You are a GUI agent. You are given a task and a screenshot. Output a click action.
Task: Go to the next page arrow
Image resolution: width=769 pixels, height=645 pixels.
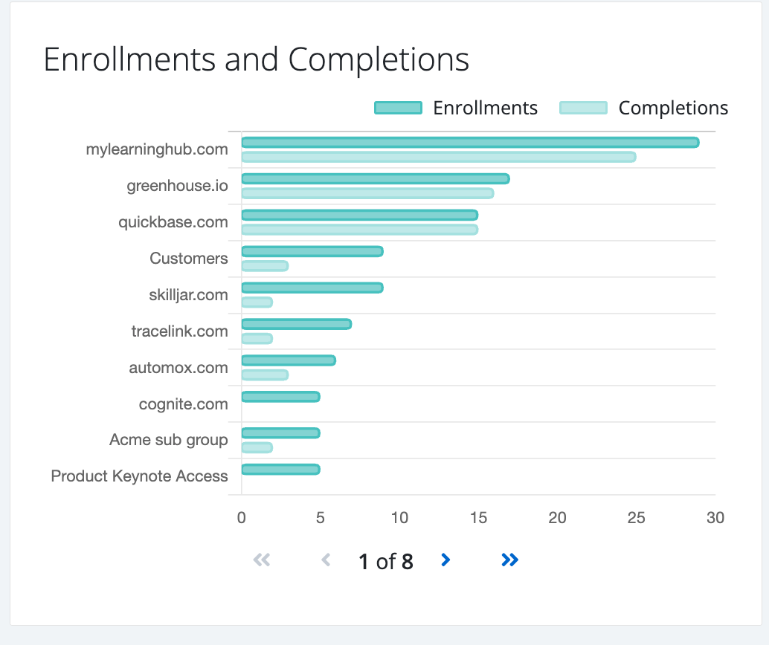point(445,560)
